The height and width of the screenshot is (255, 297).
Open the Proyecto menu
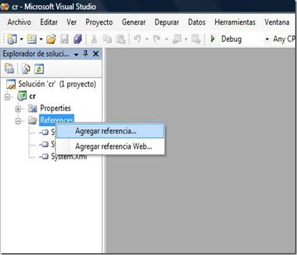tap(99, 22)
